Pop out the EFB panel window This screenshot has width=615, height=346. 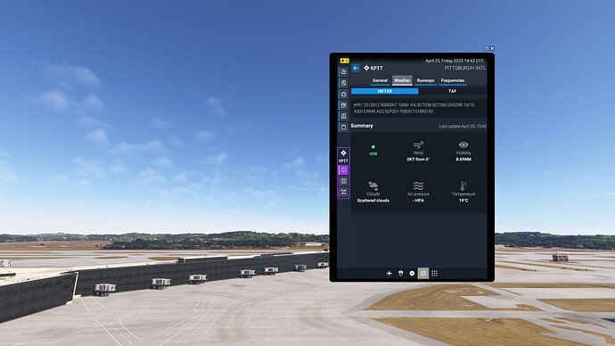click(x=487, y=48)
